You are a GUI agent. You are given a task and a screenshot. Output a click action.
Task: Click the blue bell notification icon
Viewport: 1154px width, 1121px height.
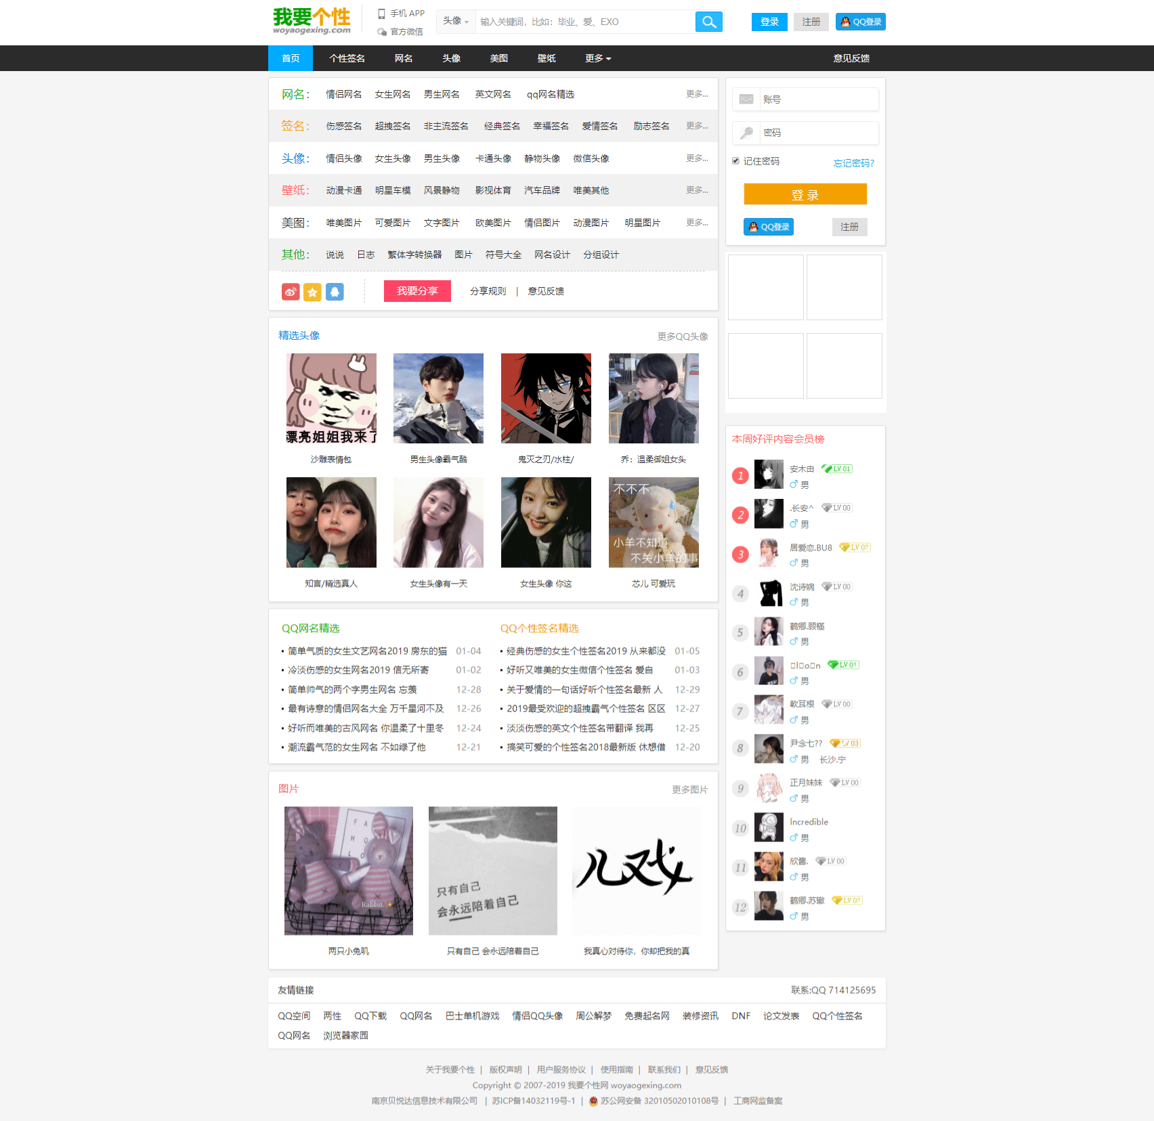335,292
